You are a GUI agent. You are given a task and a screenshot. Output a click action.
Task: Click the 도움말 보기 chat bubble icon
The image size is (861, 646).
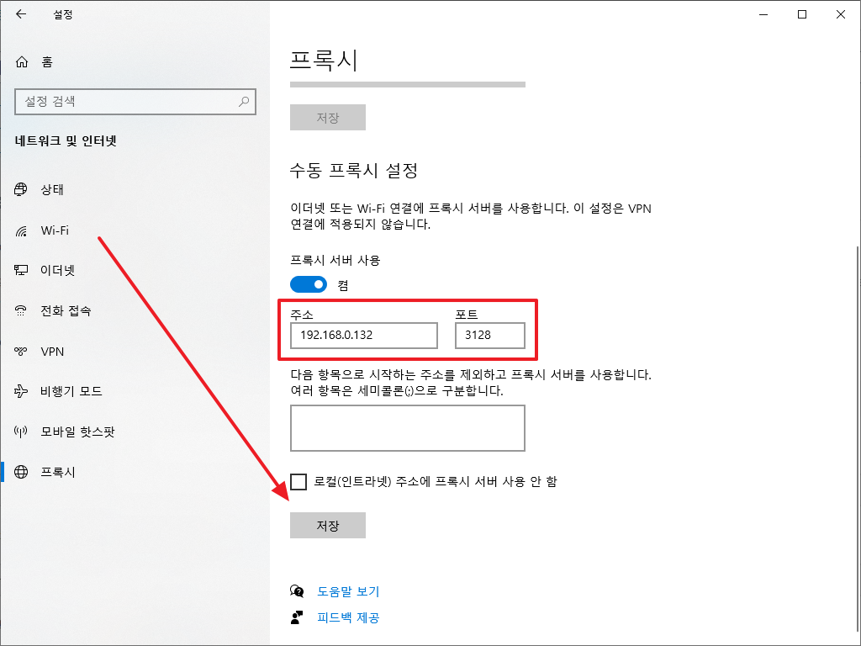tap(297, 591)
